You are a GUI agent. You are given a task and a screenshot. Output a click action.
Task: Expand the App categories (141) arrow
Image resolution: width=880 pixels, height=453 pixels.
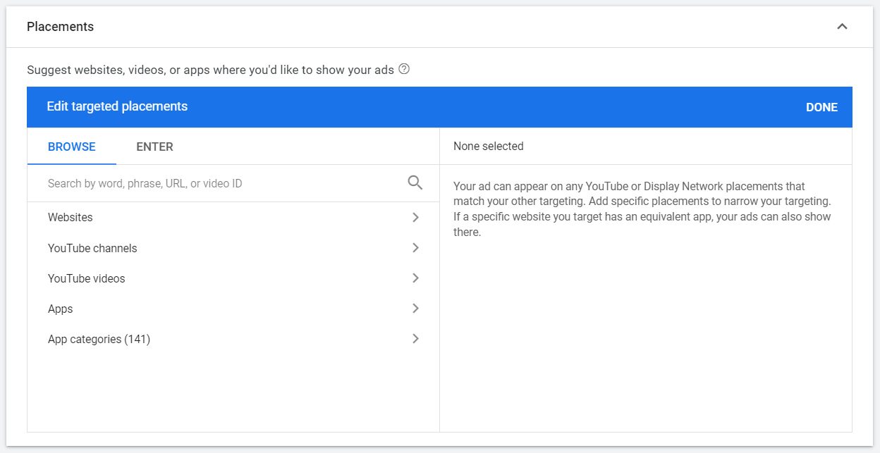415,339
